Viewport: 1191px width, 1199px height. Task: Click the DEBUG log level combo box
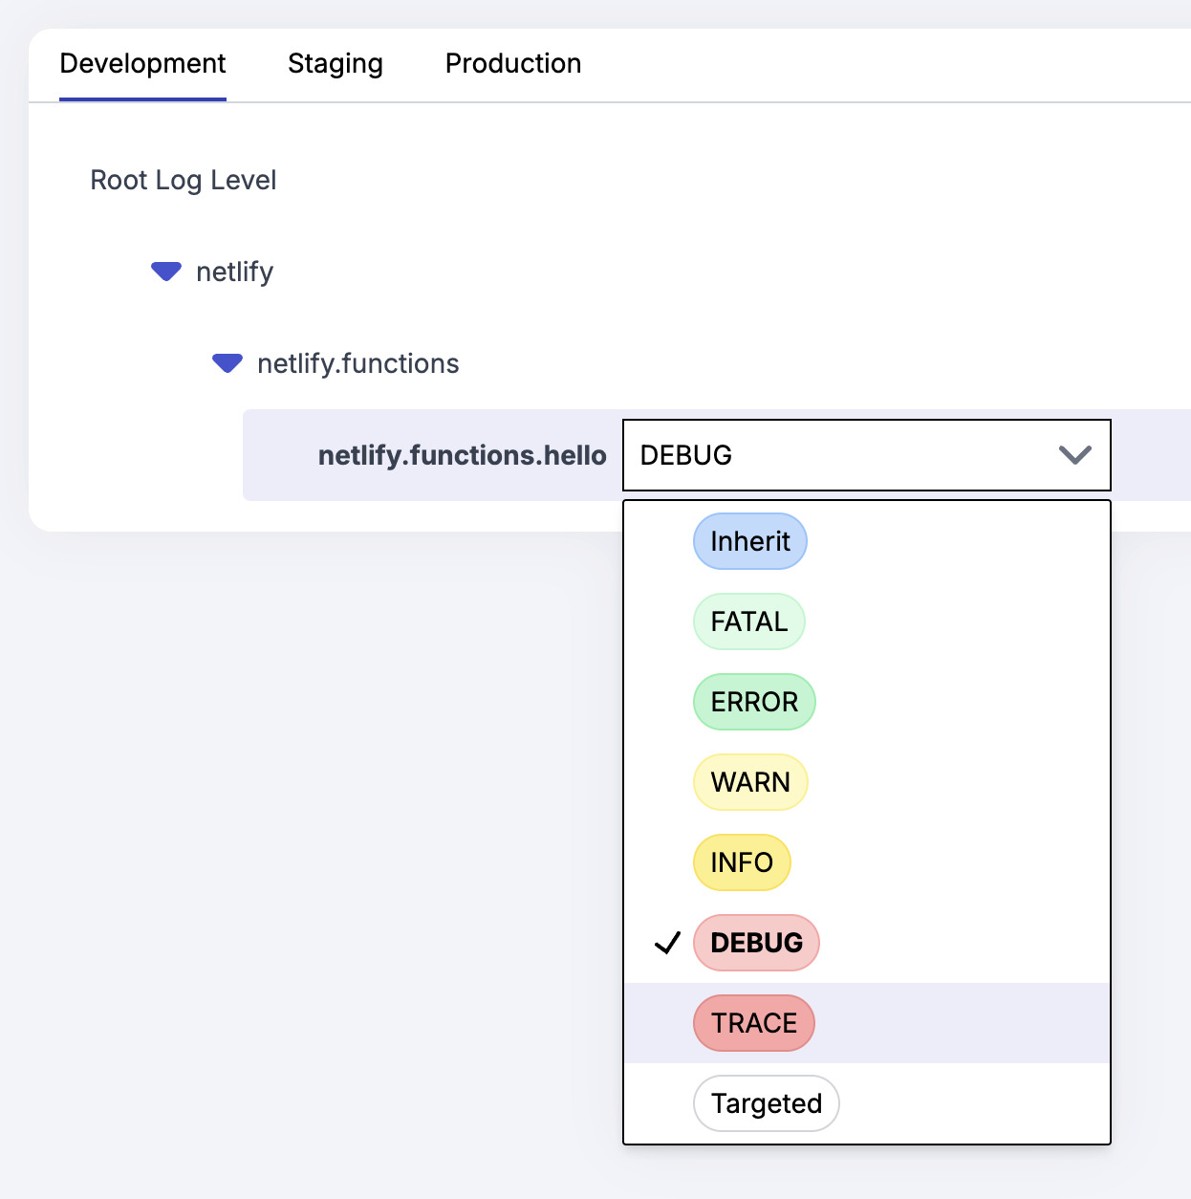[866, 455]
